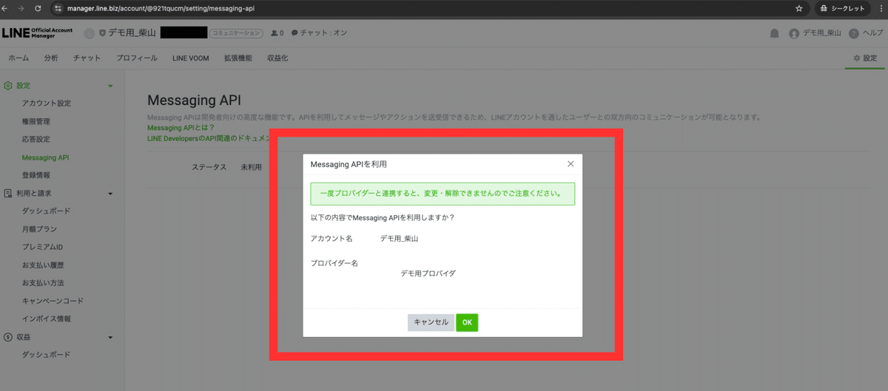Click the browser forward arrow
The image size is (888, 391).
tap(23, 8)
